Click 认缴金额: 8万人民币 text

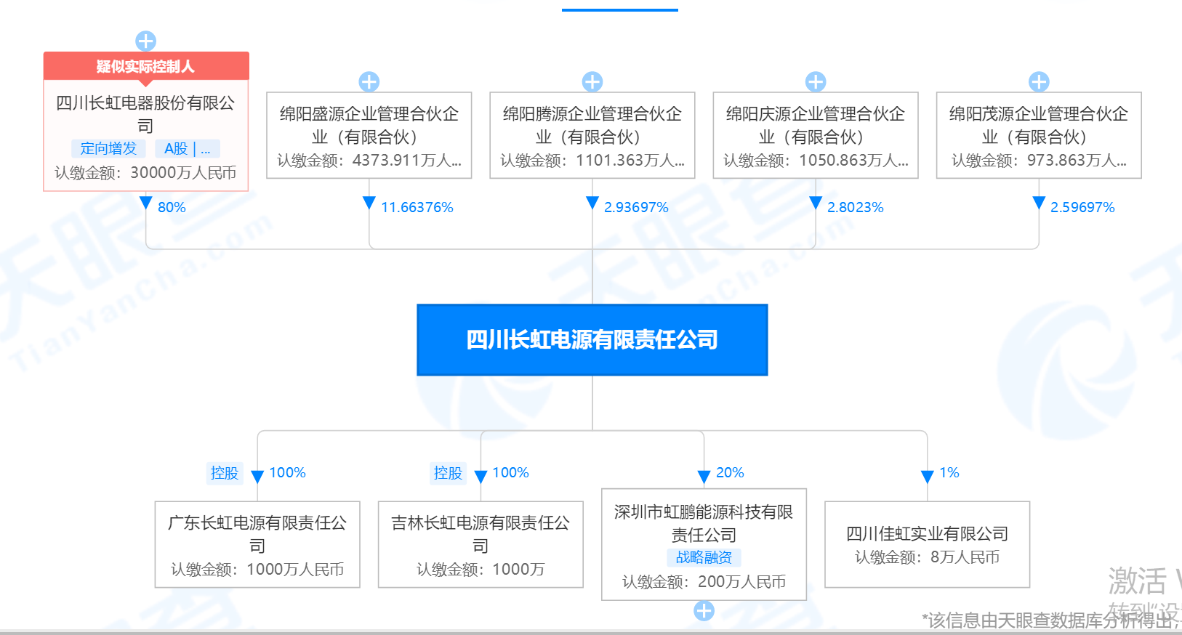click(927, 557)
